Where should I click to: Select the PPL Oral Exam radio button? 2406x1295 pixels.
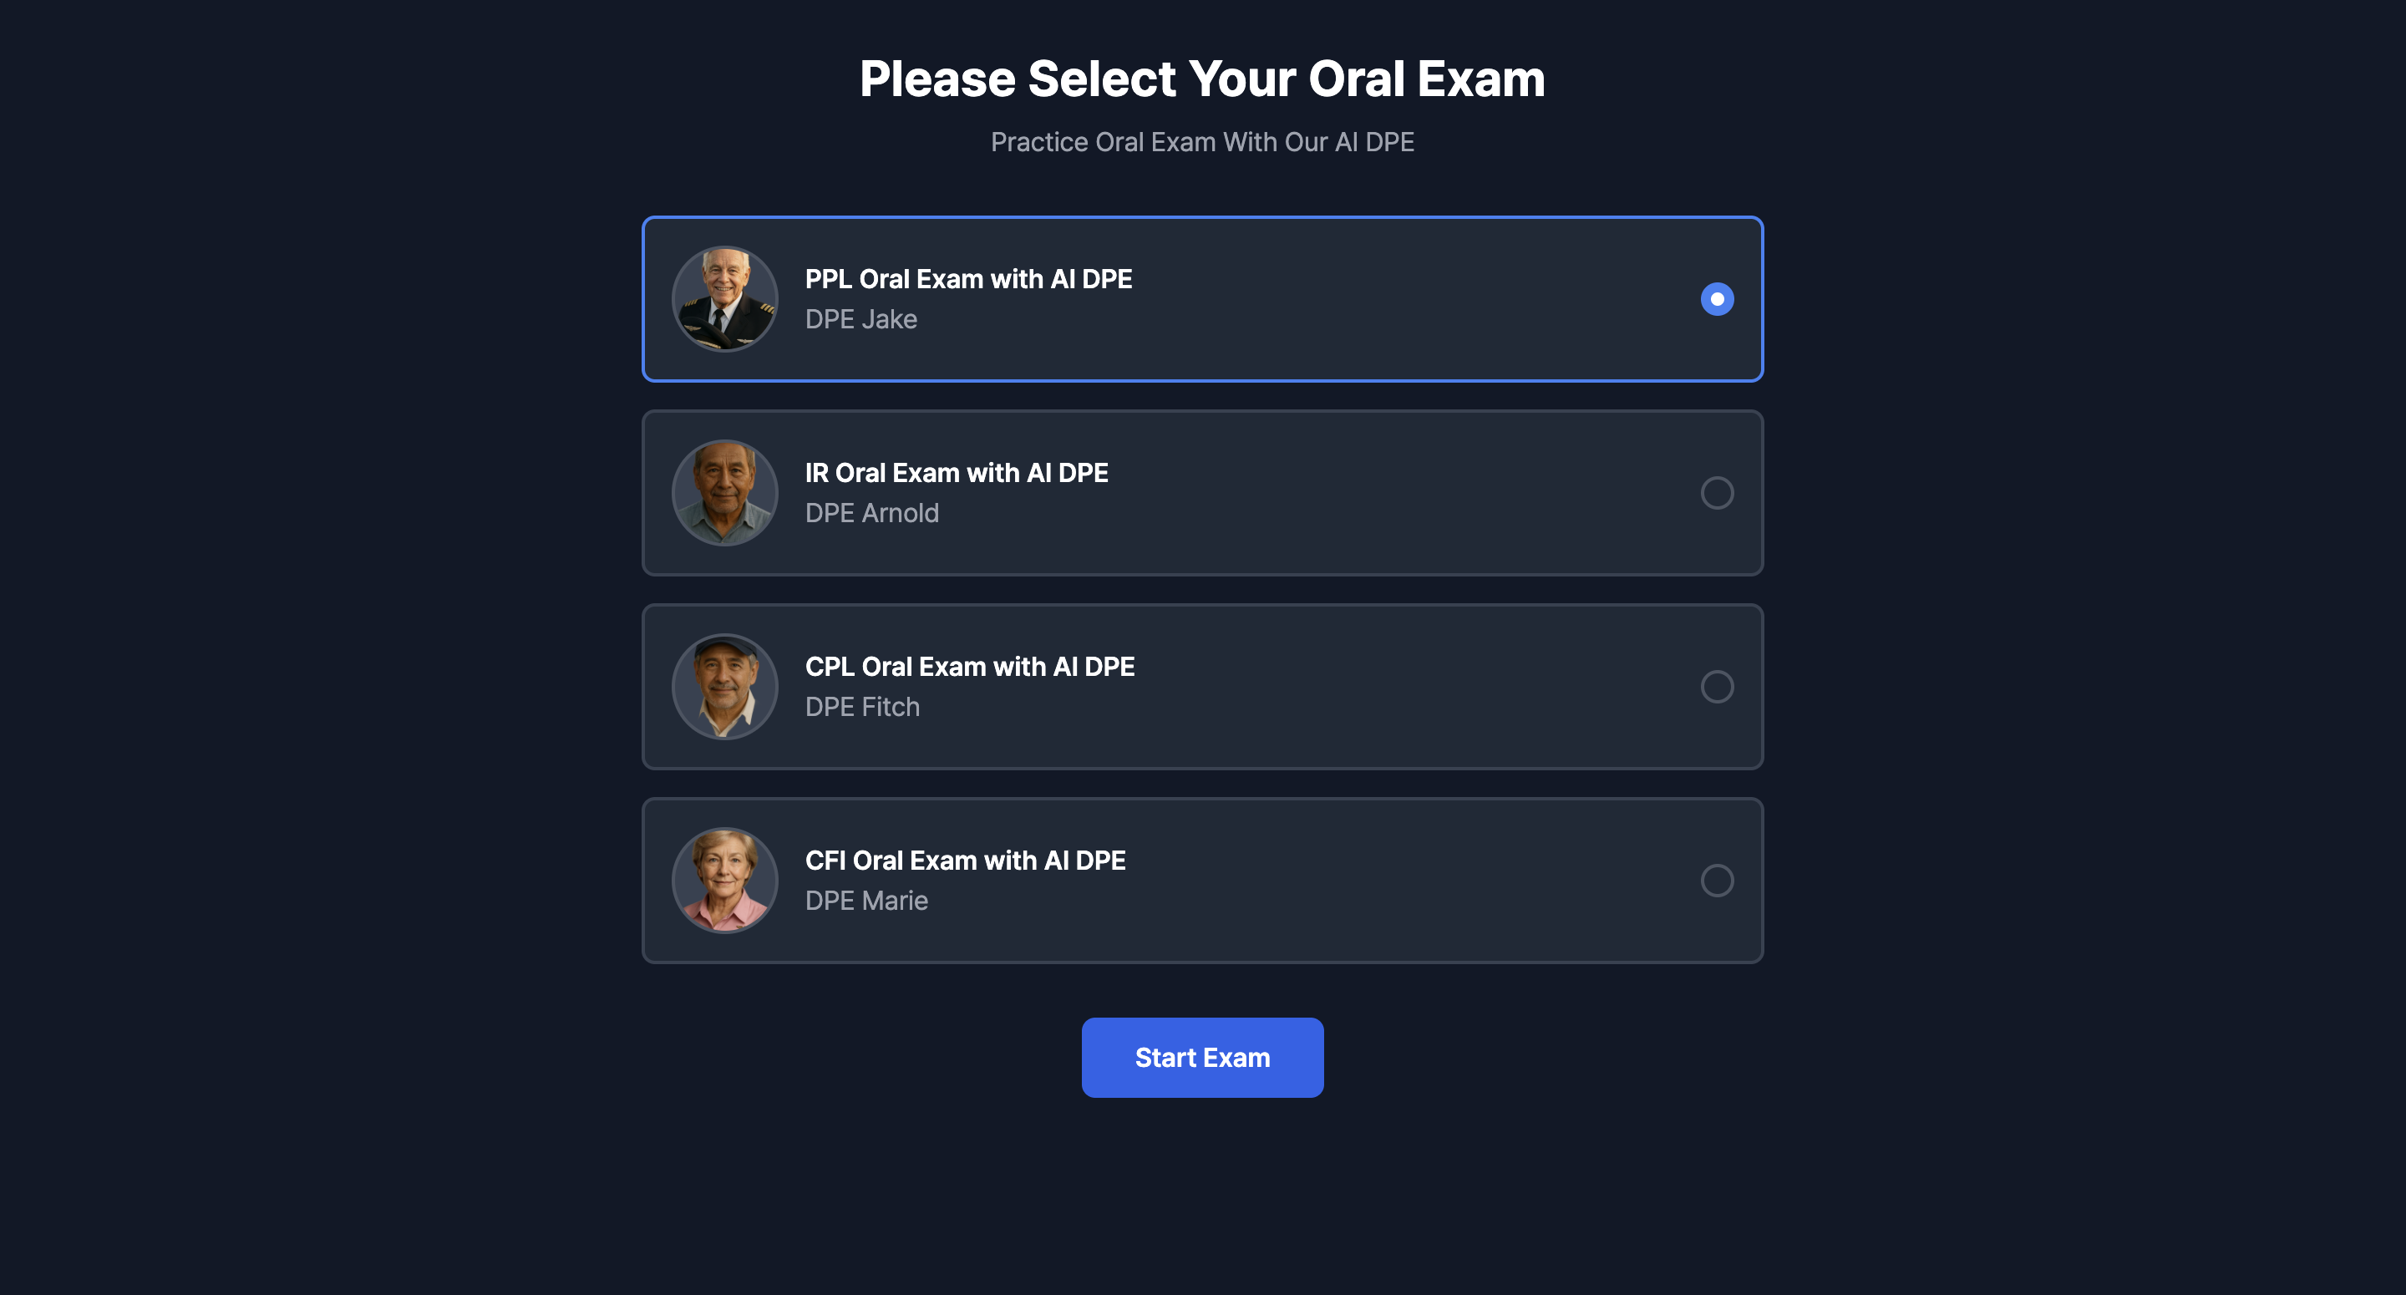1717,299
